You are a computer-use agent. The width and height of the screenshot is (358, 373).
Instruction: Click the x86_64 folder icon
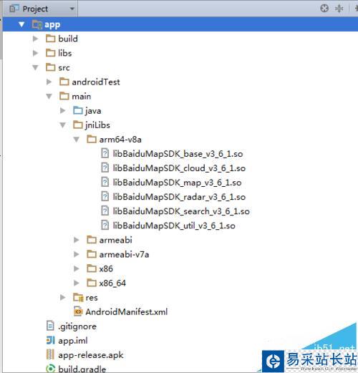point(92,283)
